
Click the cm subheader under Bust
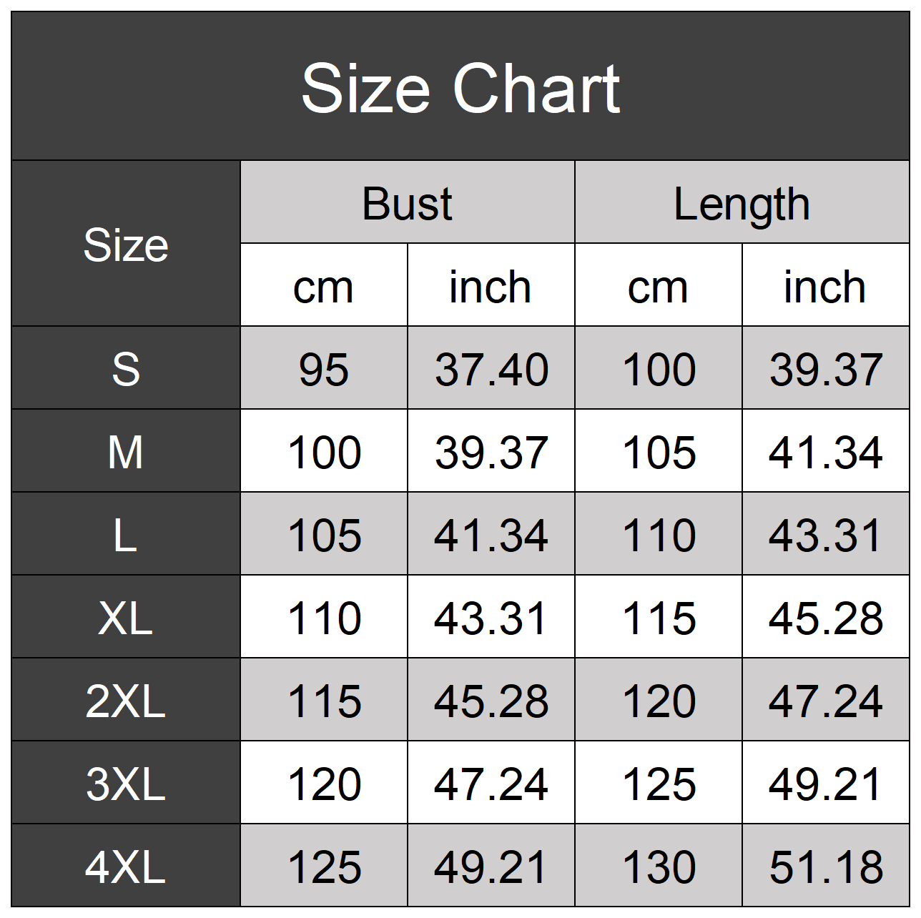[x=324, y=285]
